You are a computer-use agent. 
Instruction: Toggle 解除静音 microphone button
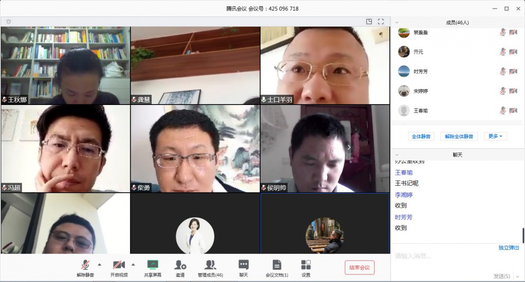[85, 266]
